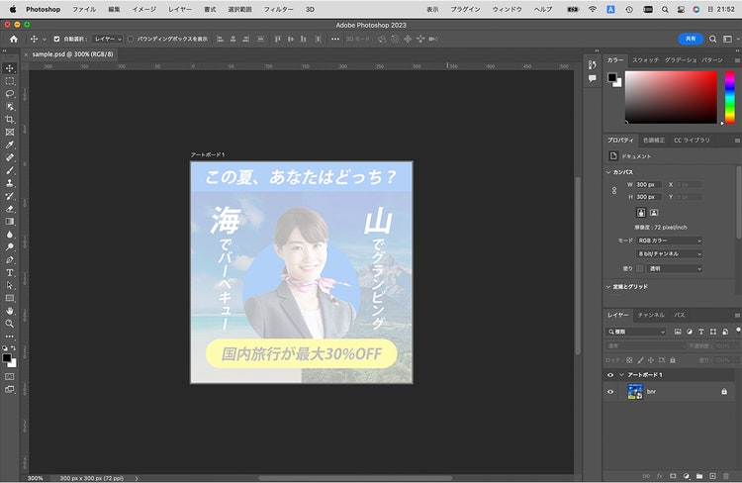Select the Rectangle shape tool
742x483 pixels.
(x=10, y=298)
